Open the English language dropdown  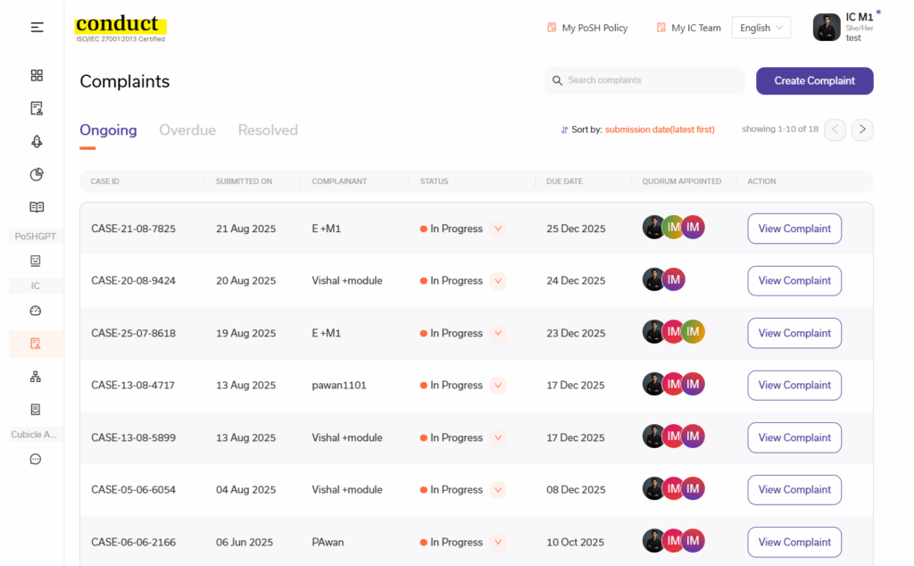(x=760, y=28)
